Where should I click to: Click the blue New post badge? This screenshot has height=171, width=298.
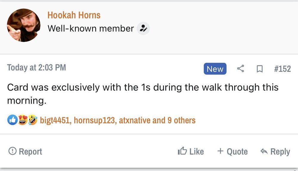click(215, 69)
